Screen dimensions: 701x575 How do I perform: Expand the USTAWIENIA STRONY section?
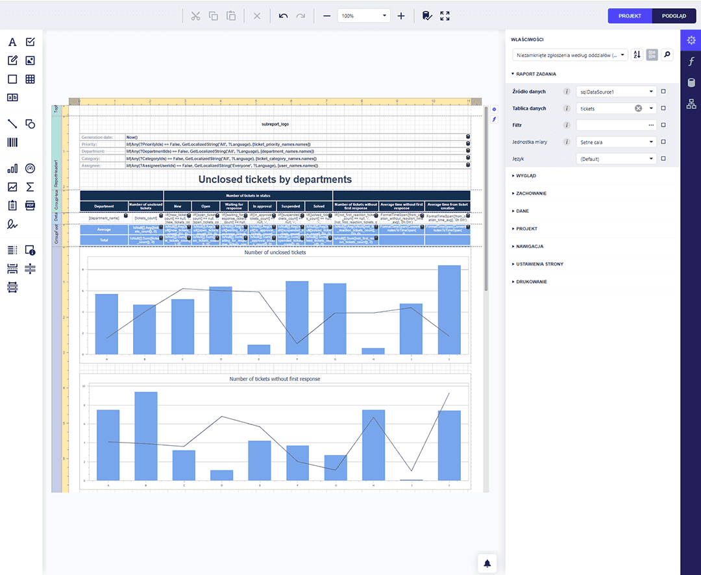(x=539, y=264)
